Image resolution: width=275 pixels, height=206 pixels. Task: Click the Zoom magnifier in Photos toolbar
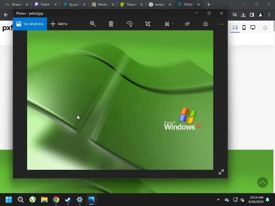click(93, 24)
